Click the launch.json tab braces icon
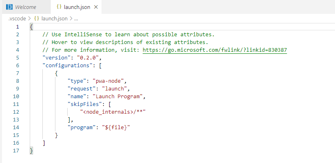Image resolution: width=335 pixels, height=163 pixels. [59, 7]
